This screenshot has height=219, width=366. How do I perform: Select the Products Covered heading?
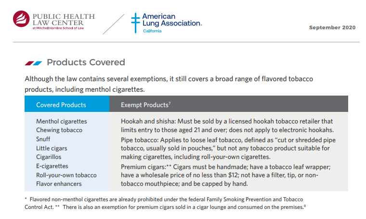point(86,62)
